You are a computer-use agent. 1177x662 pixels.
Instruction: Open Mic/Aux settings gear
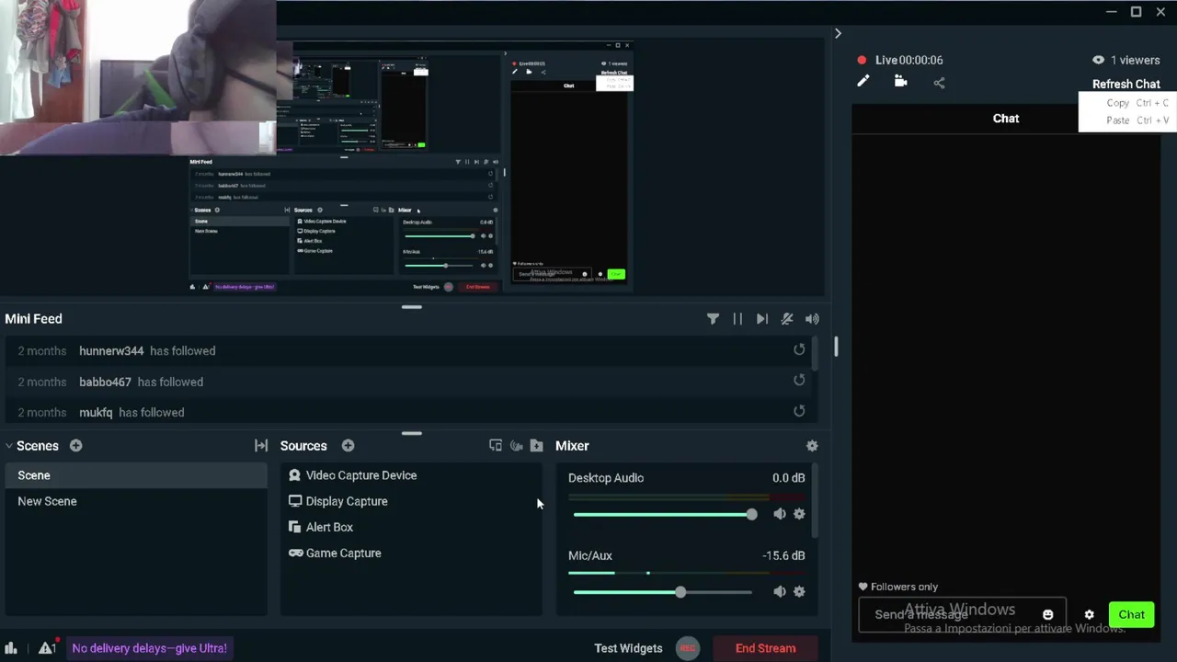tap(799, 591)
